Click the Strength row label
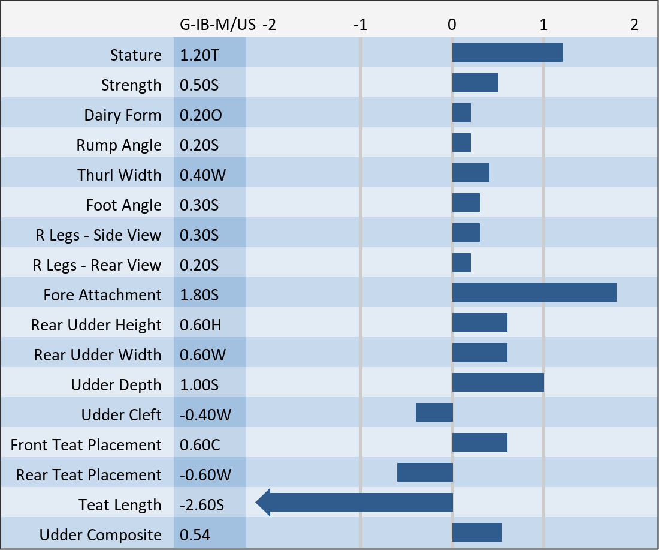659x550 pixels. (131, 85)
